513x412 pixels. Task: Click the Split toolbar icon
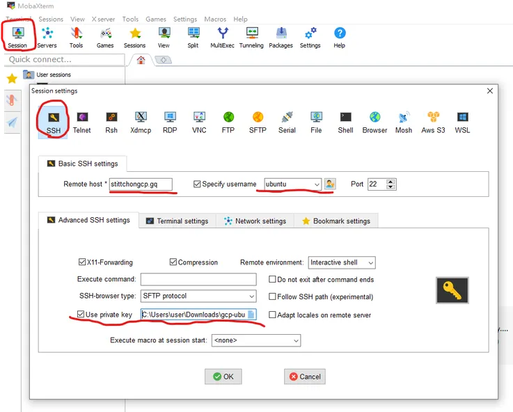coord(193,38)
